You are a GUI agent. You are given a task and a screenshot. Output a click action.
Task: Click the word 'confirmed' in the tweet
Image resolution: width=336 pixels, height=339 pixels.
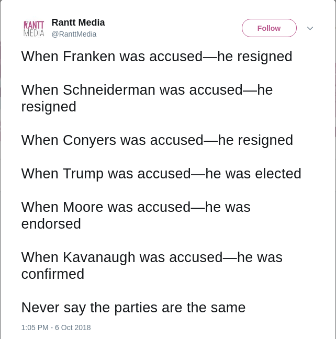point(52,274)
